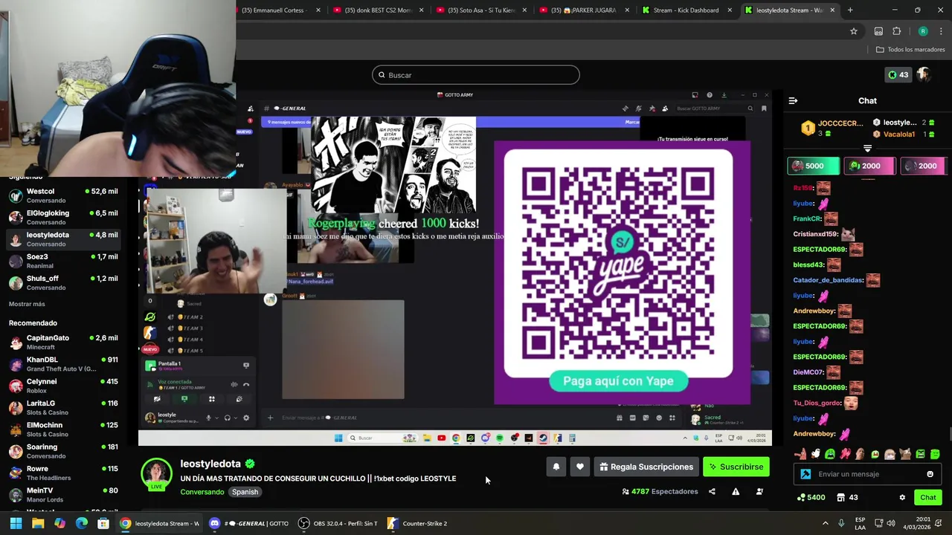Click the streamer's LIVE profile avatar
Image resolution: width=952 pixels, height=535 pixels.
point(157,474)
